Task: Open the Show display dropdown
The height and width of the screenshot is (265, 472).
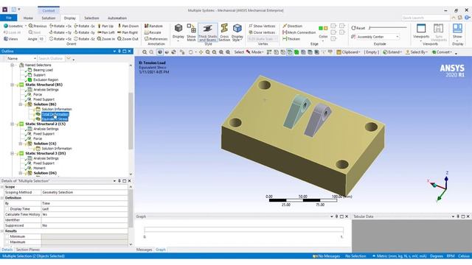Action: (457, 32)
